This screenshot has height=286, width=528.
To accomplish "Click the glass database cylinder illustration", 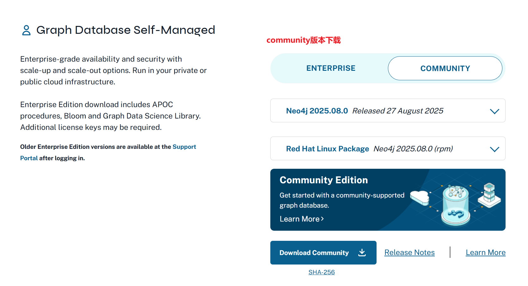I will pyautogui.click(x=456, y=205).
